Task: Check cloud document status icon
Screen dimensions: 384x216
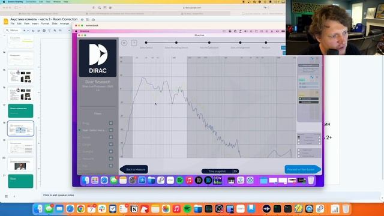Action: pyautogui.click(x=93, y=19)
